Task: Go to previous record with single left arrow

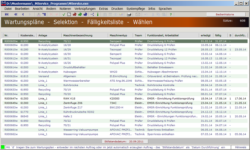Action: (23, 14)
